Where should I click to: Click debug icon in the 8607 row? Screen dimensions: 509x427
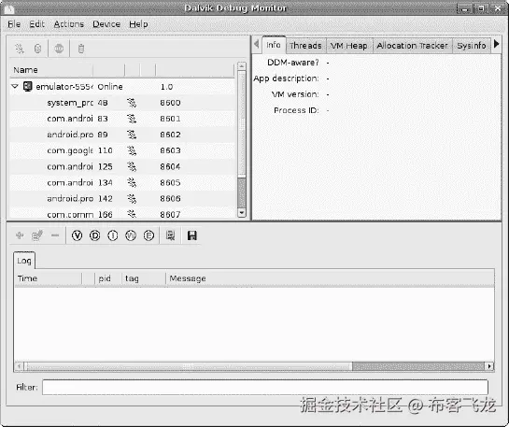tap(132, 214)
